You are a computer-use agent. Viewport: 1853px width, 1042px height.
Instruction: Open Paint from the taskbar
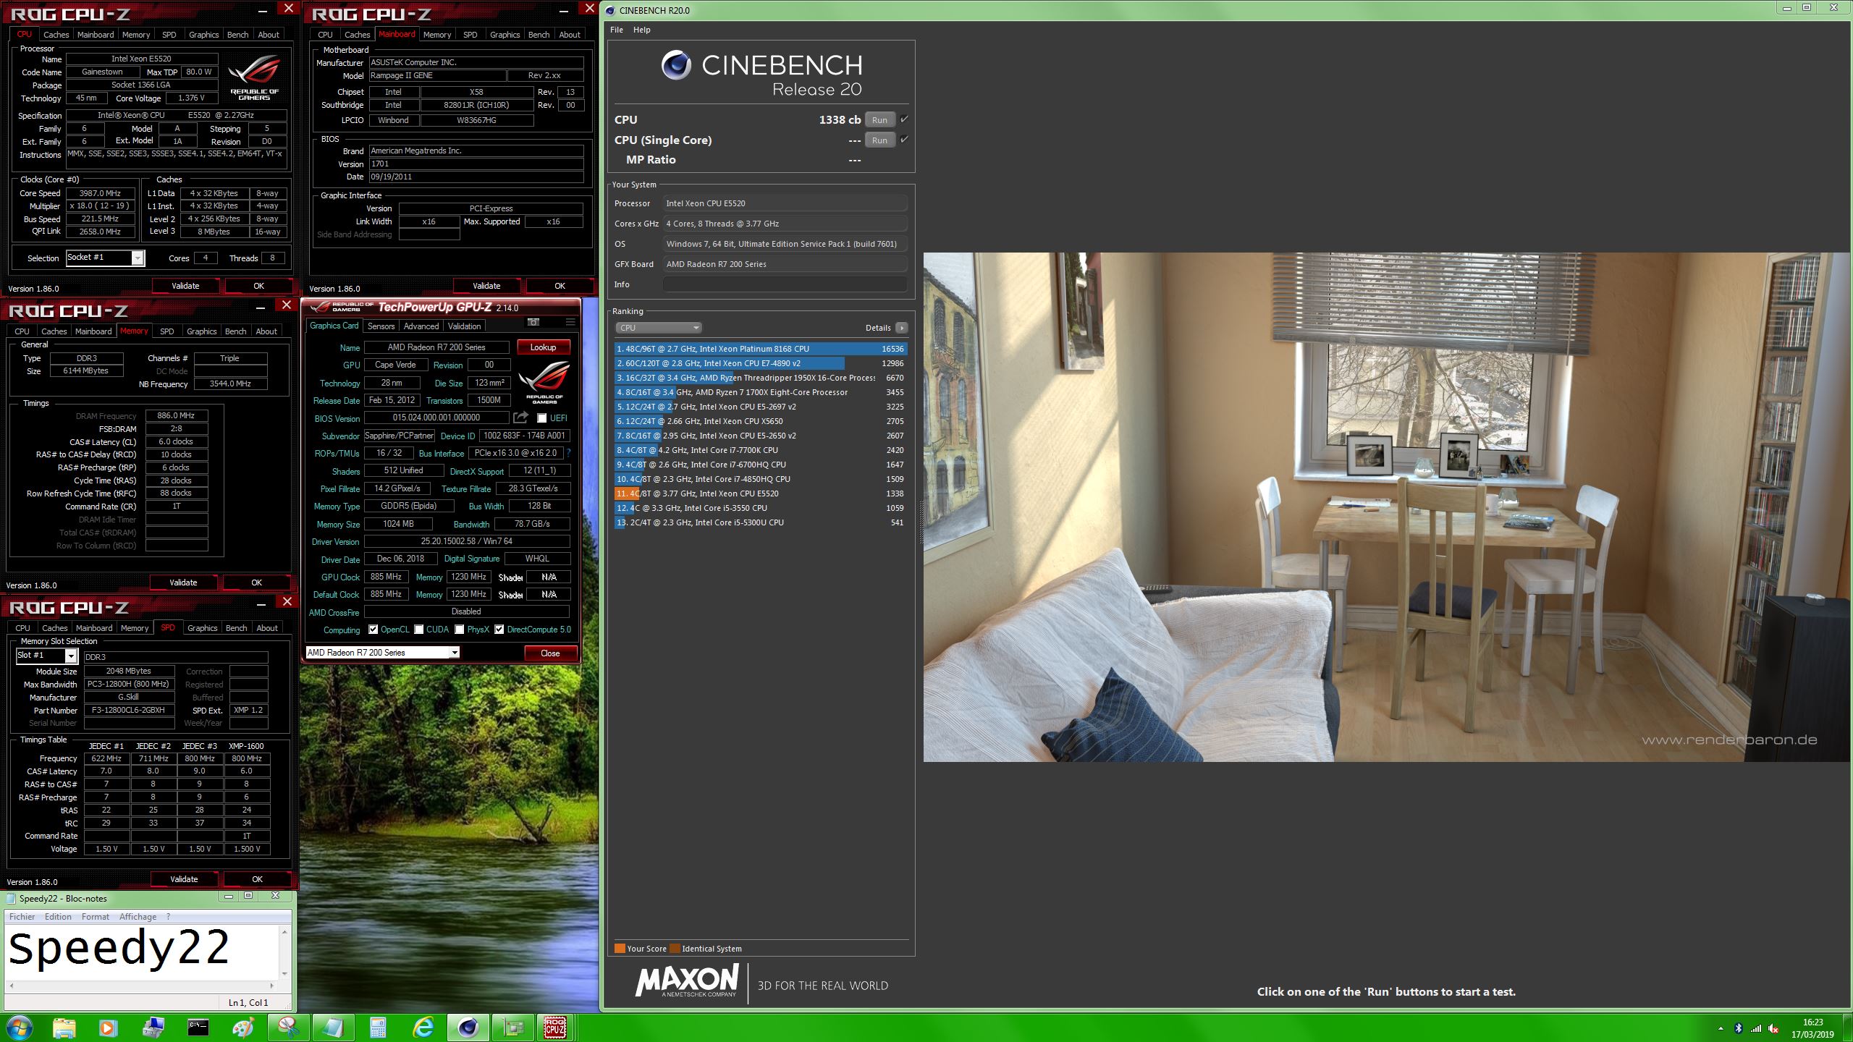point(243,1028)
